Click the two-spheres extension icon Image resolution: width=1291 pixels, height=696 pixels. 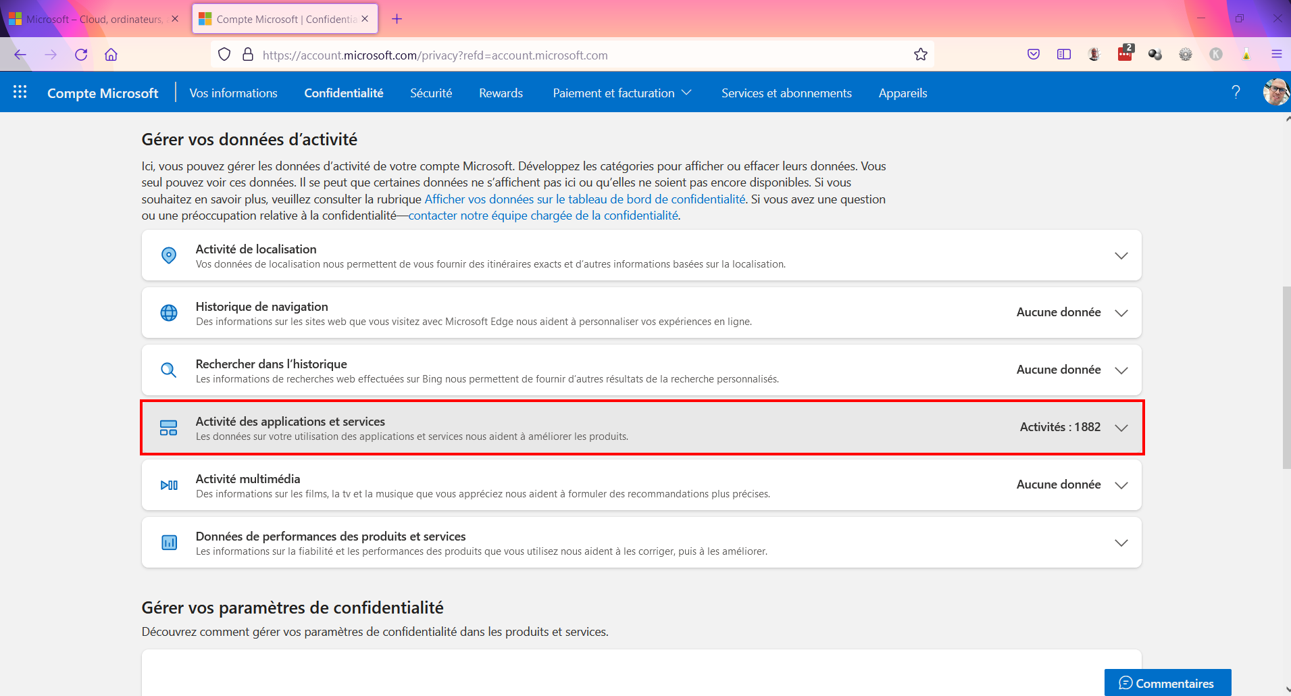(x=1155, y=55)
